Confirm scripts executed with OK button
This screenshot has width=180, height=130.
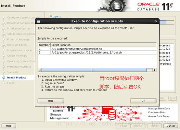point(143,101)
